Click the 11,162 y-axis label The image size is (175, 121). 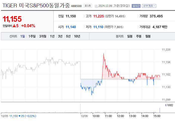click(x=166, y=74)
